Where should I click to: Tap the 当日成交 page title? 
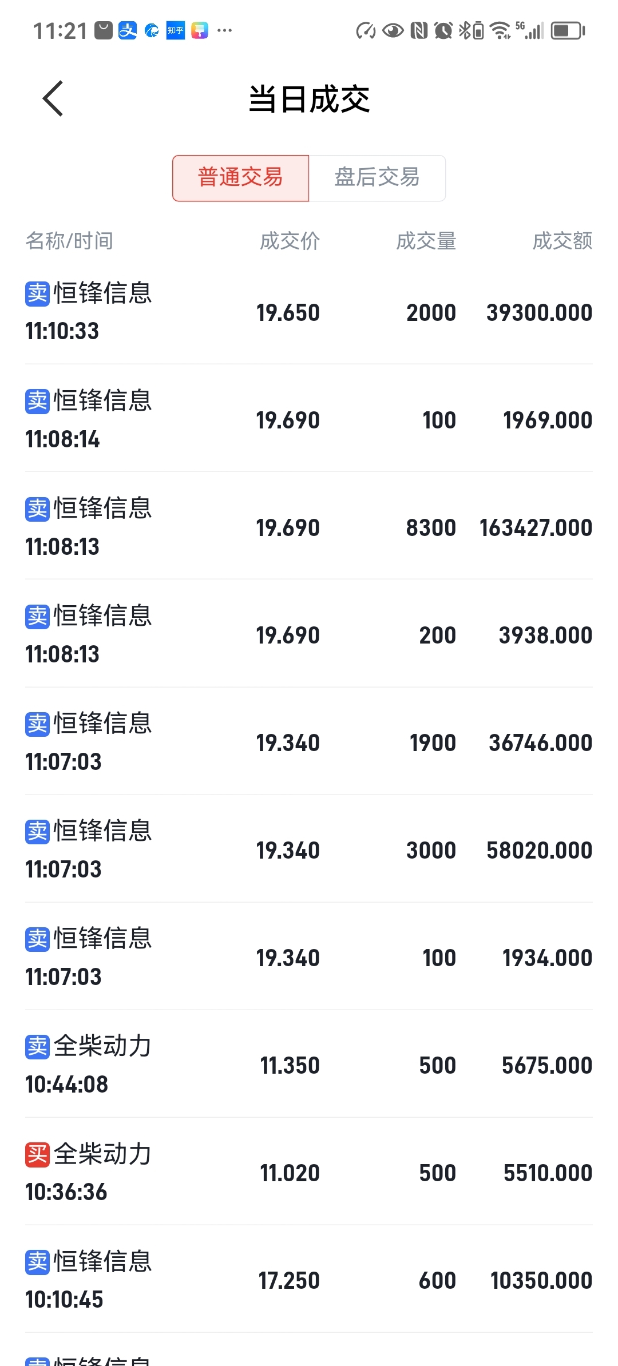[x=309, y=99]
